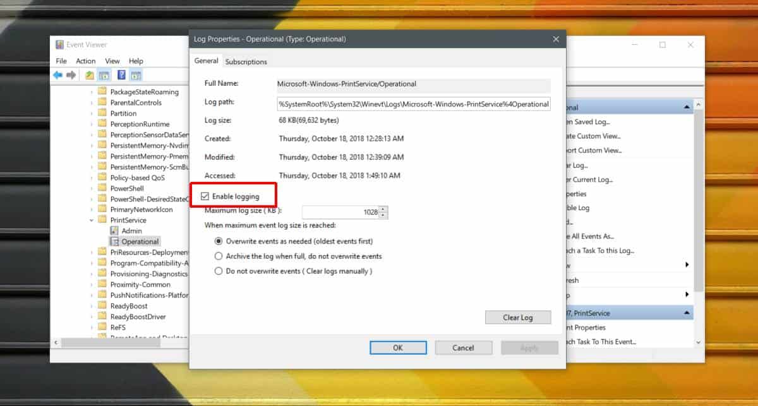Switch to the Subscriptions tab
Image resolution: width=758 pixels, height=406 pixels.
[x=246, y=62]
